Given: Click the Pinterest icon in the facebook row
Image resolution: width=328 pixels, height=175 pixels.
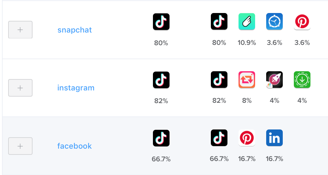Looking at the screenshot, I should point(247,138).
